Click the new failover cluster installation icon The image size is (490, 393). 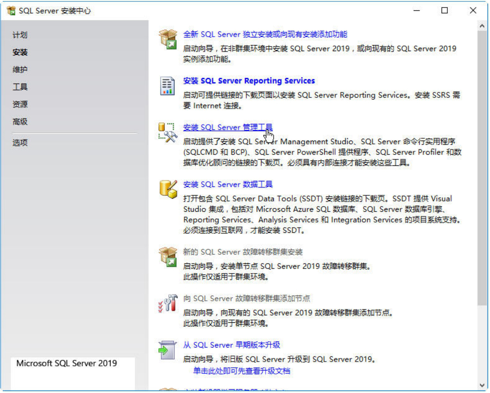click(168, 256)
